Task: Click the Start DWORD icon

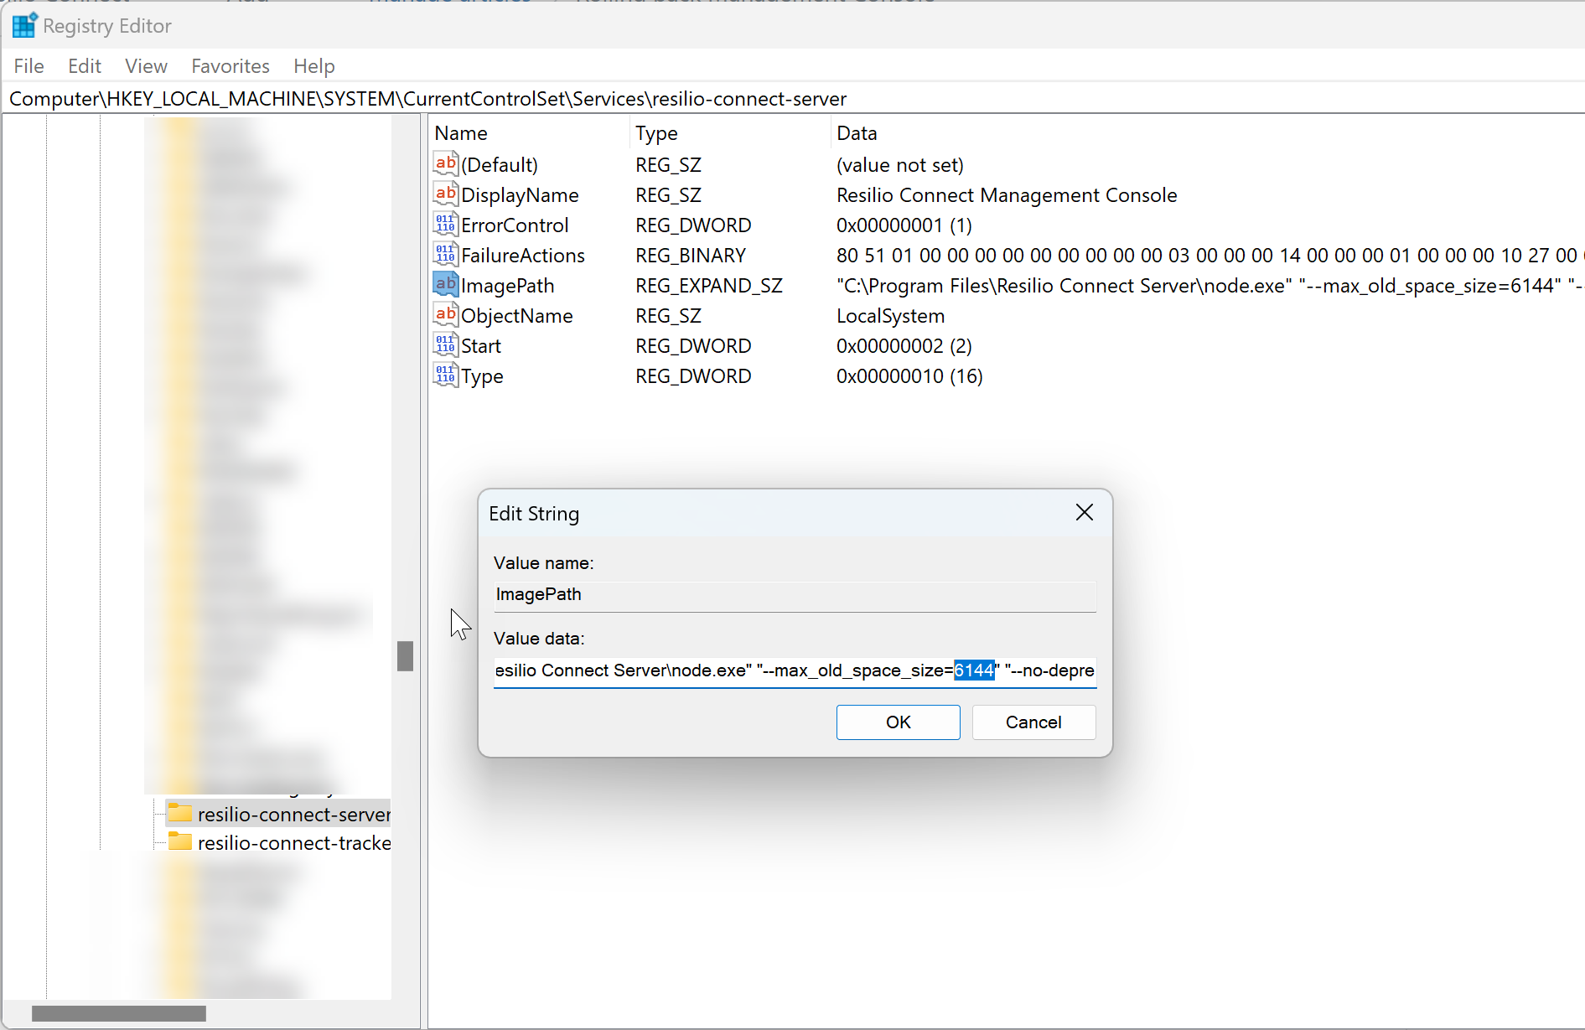Action: (x=445, y=345)
